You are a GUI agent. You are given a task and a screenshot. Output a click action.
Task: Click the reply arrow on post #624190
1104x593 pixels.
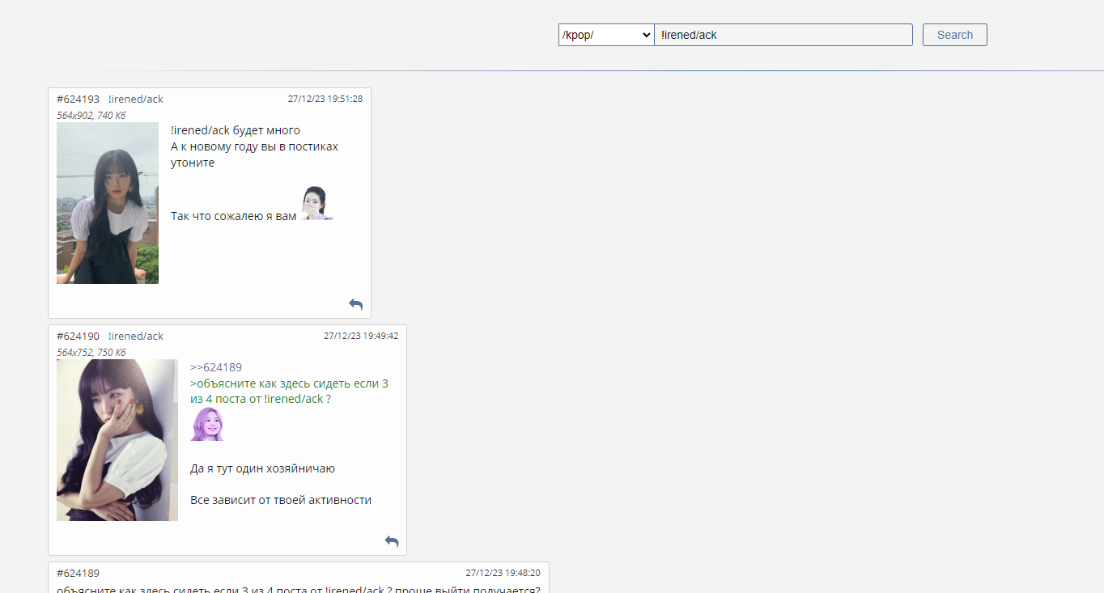pyautogui.click(x=391, y=541)
